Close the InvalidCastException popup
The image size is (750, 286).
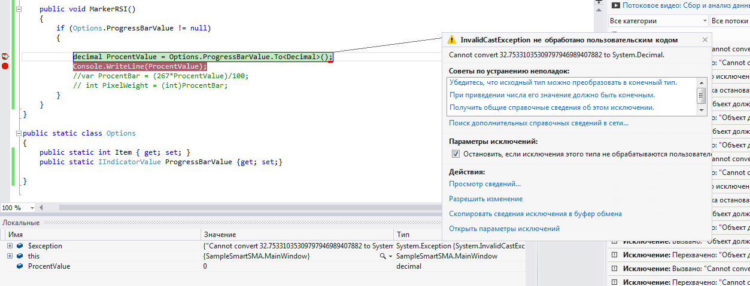[x=705, y=40]
